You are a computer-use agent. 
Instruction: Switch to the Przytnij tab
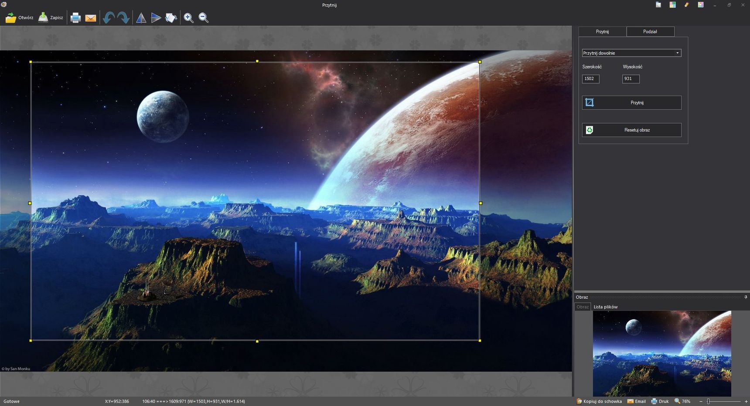(602, 31)
